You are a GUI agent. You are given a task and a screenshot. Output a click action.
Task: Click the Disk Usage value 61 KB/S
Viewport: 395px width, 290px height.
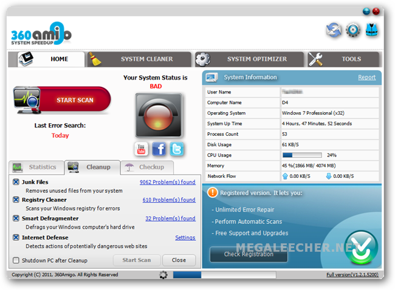pos(290,144)
